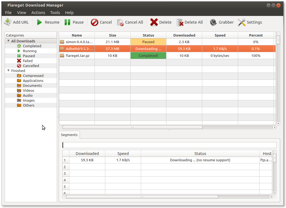Click the yellow Paused status cell
Viewport: 286px width, 208px height.
[148, 42]
